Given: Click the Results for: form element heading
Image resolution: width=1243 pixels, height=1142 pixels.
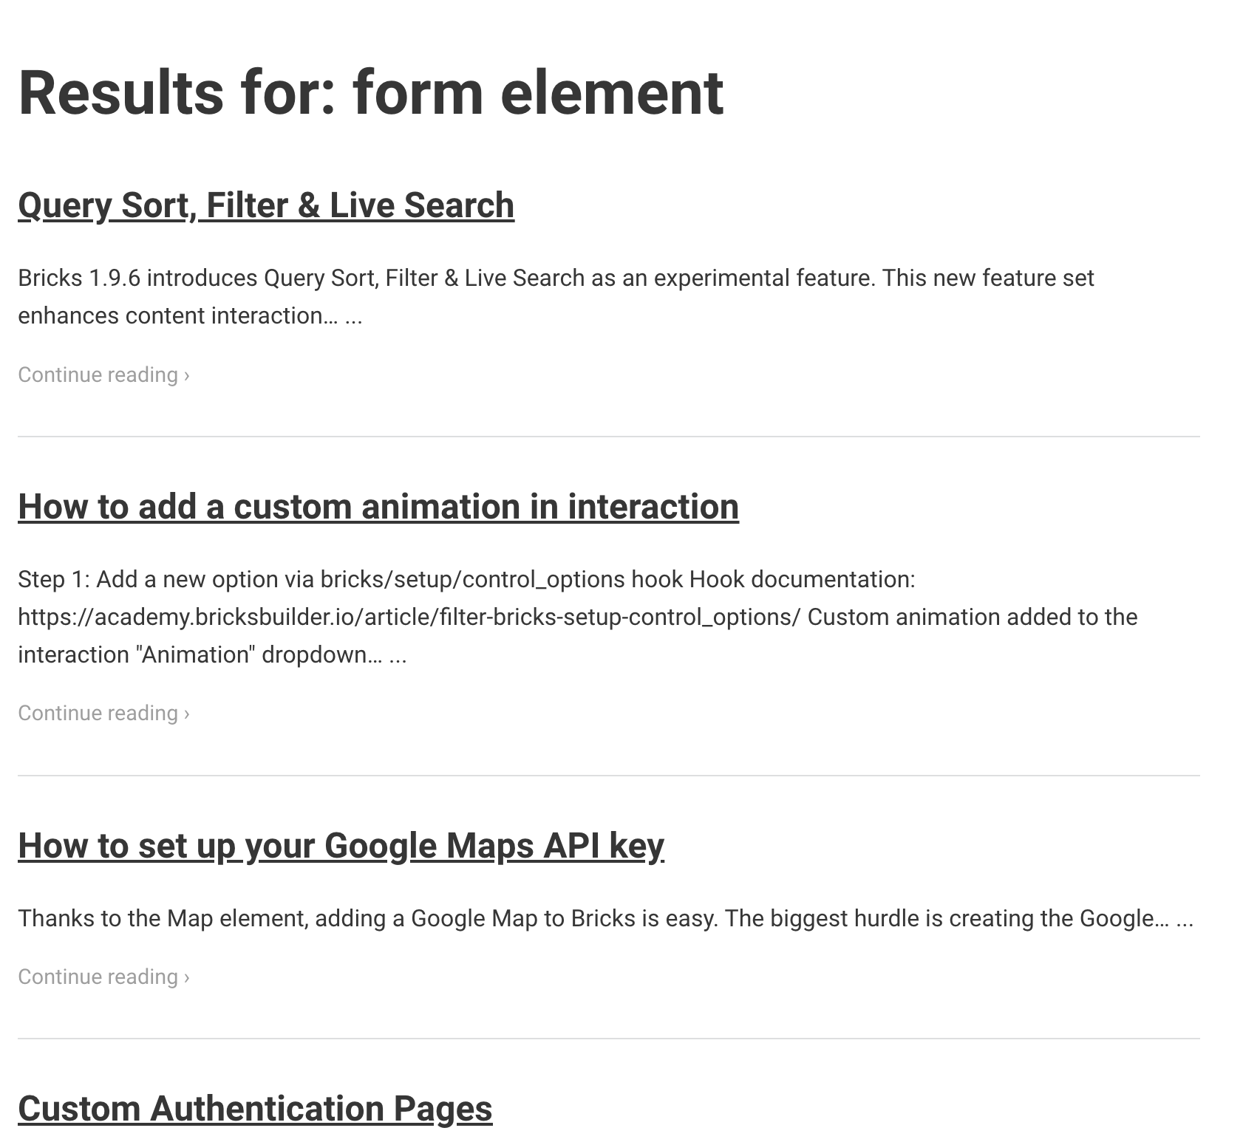Looking at the screenshot, I should pyautogui.click(x=371, y=93).
